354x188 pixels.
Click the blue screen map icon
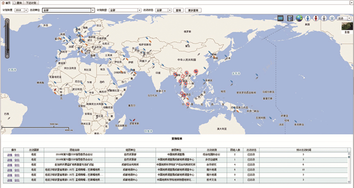click(x=281, y=18)
